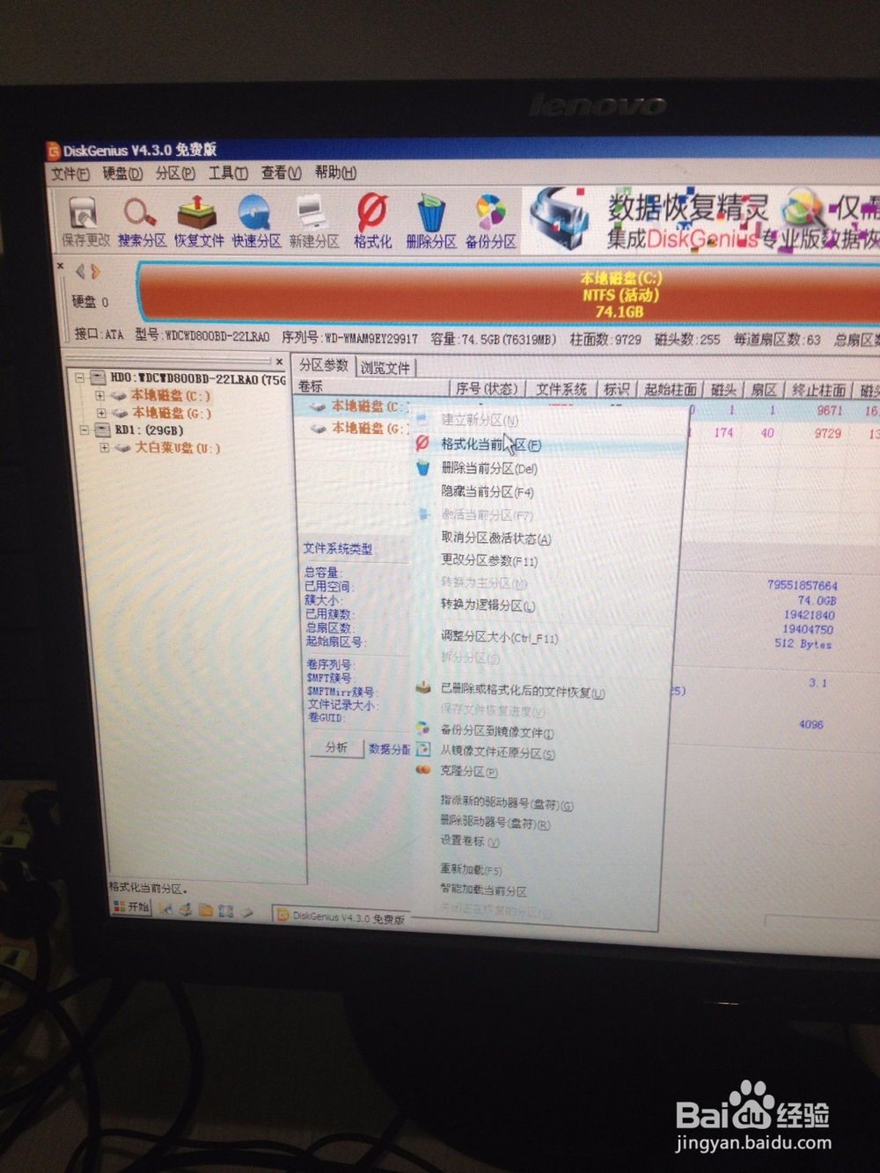Expand 本地磁盘(G:) in the tree
Screen dimensions: 880x1173
[x=100, y=413]
